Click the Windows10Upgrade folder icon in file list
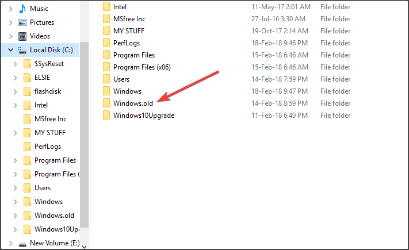The width and height of the screenshot is (409, 250). tap(106, 115)
